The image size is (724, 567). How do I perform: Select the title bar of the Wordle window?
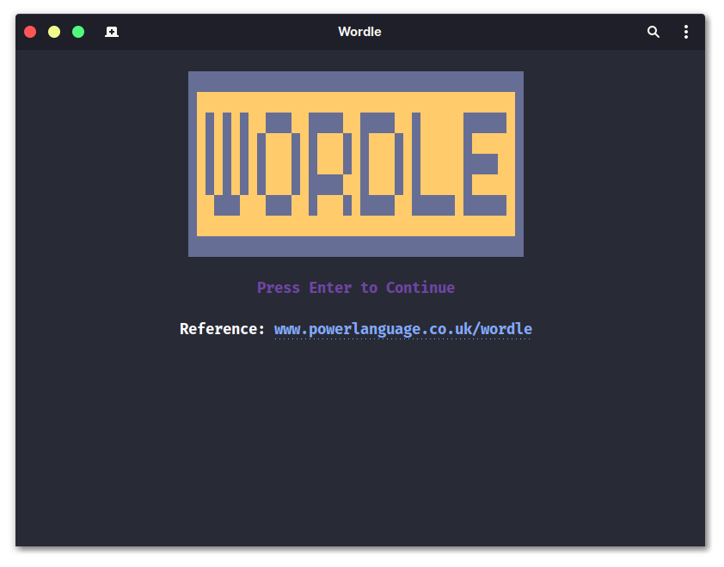(359, 32)
